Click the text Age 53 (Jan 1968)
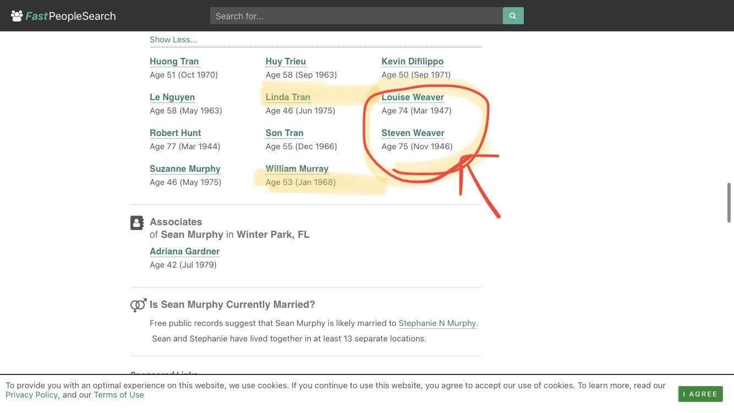The width and height of the screenshot is (734, 413). click(301, 182)
